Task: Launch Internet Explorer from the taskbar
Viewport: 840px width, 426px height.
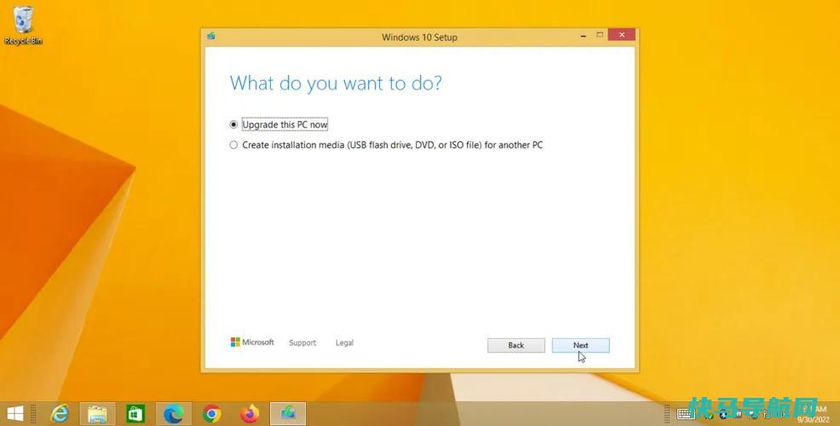Action: [x=60, y=414]
